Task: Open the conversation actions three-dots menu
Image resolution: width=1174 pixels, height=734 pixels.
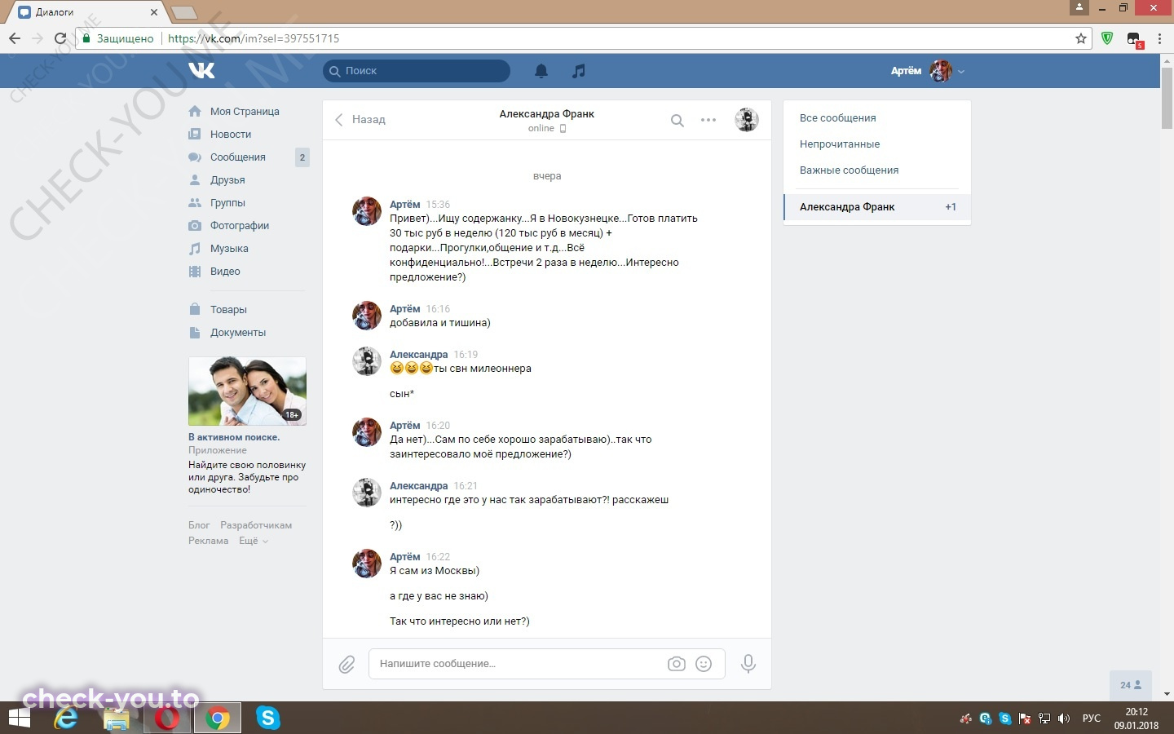Action: click(708, 121)
